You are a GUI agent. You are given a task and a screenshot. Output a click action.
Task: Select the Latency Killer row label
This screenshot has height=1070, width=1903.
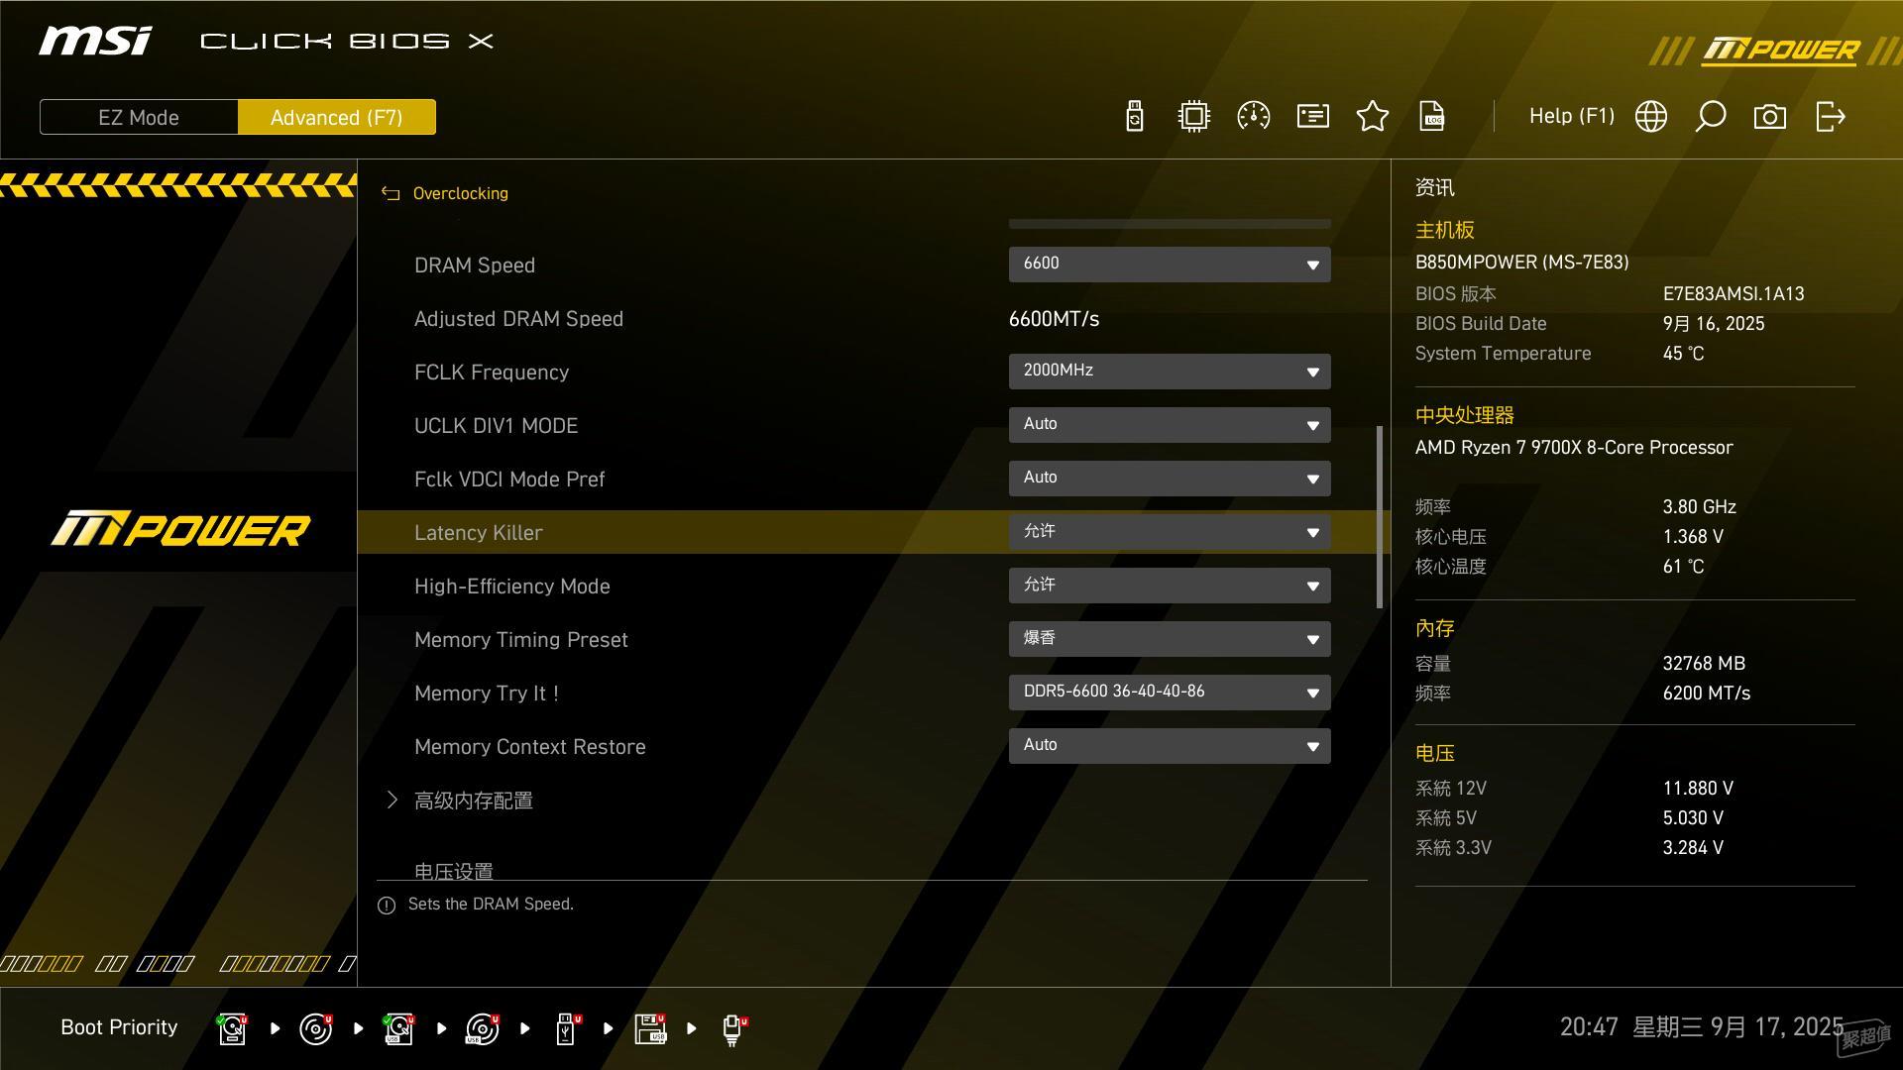479,533
